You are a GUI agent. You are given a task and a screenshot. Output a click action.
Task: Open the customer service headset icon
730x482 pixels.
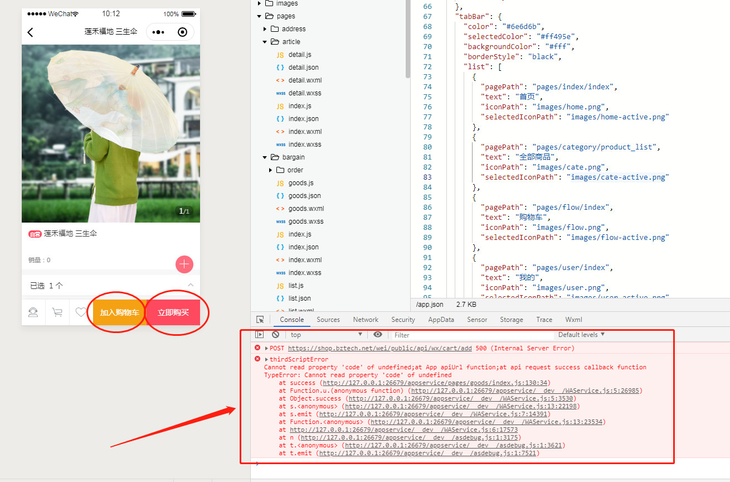tap(33, 312)
